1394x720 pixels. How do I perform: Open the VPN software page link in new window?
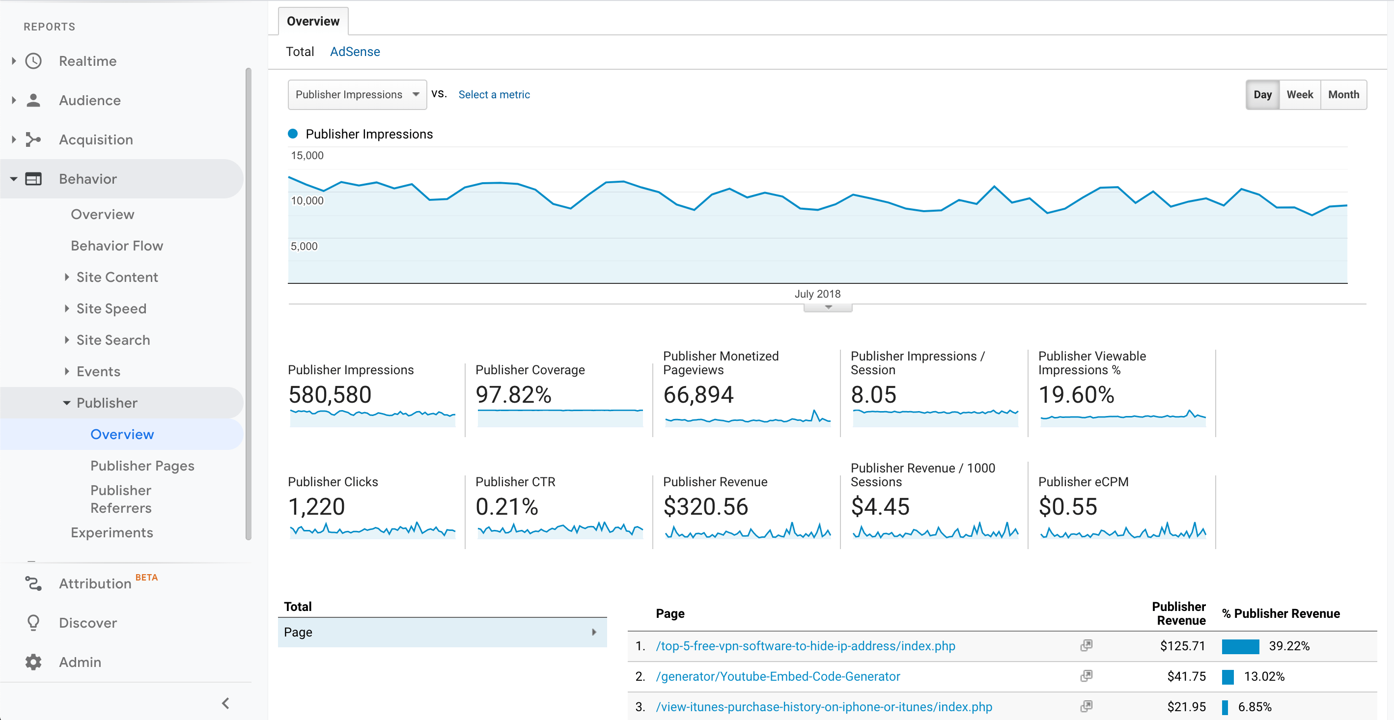1086,646
